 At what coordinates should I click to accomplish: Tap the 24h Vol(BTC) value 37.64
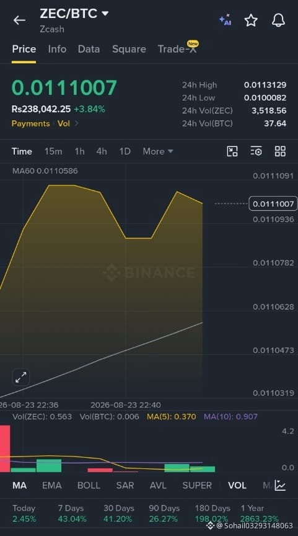click(275, 123)
